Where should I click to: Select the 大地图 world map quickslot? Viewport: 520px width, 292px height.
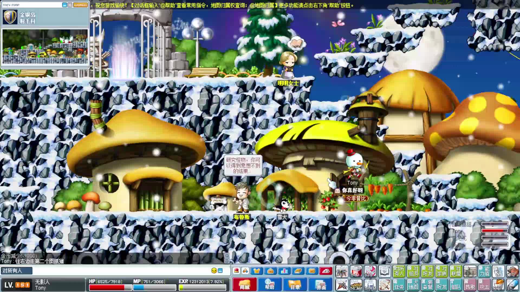click(x=413, y=285)
